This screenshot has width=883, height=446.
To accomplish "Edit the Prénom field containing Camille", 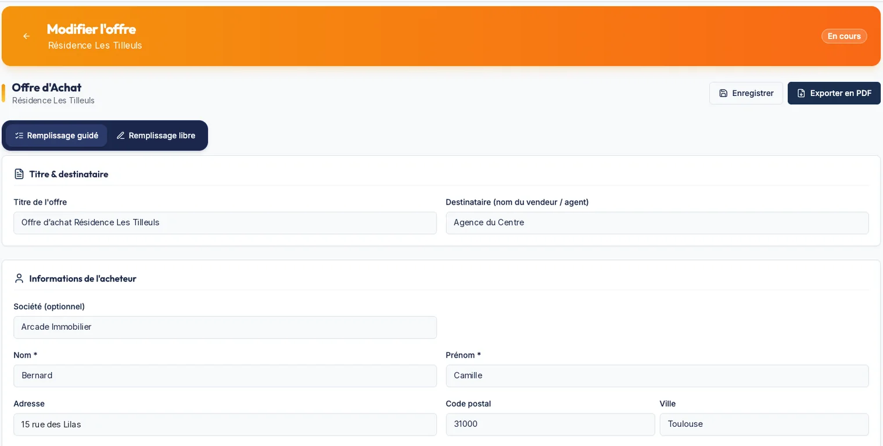I will [657, 376].
